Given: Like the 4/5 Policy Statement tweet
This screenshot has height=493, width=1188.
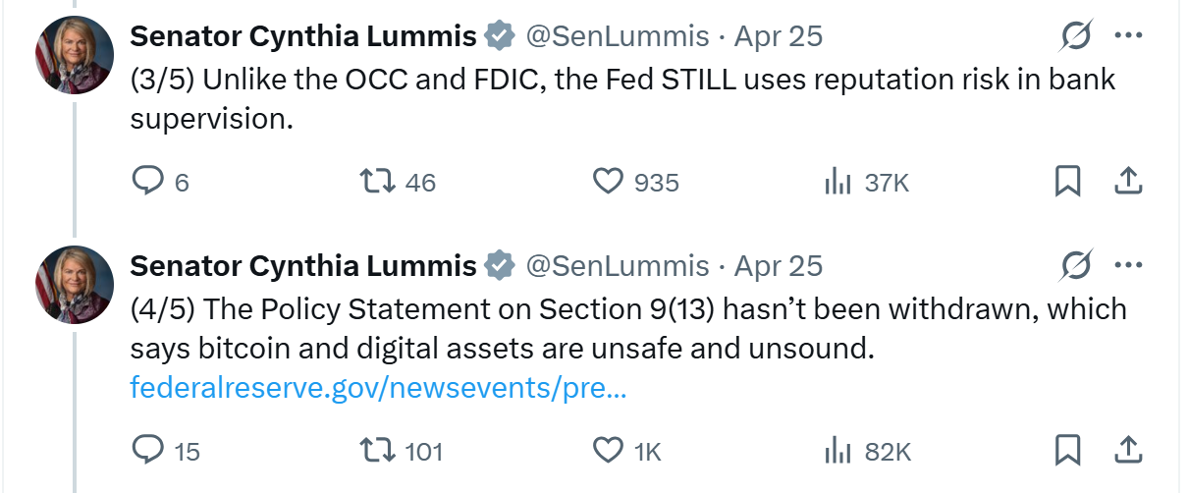Looking at the screenshot, I should tap(609, 451).
